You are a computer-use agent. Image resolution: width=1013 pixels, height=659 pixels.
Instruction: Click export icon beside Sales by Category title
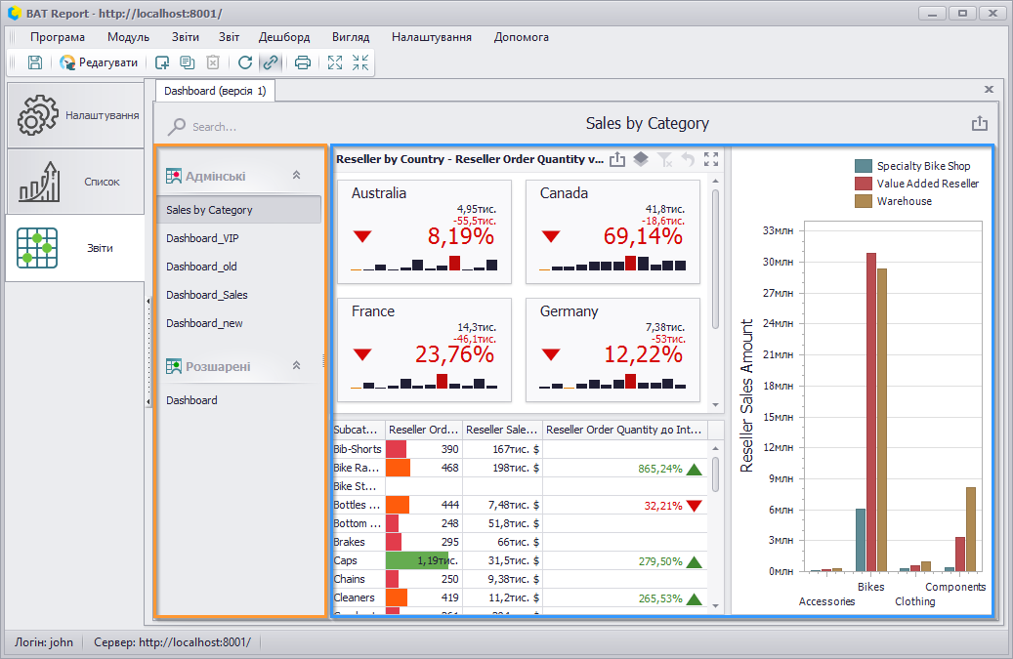pyautogui.click(x=980, y=123)
